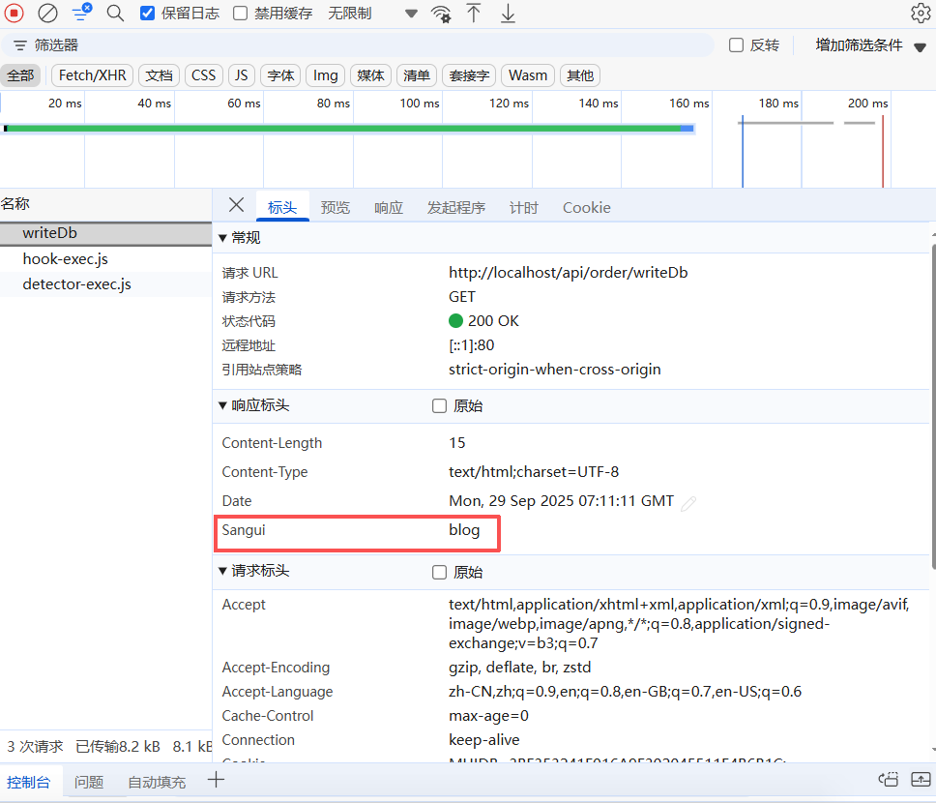This screenshot has width=936, height=803.
Task: Filter requests by Fetch/XHR
Action: pos(92,75)
